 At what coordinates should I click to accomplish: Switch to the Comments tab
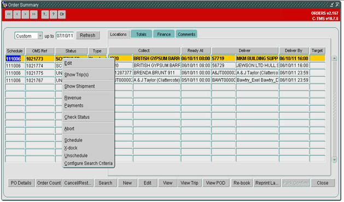(186, 34)
